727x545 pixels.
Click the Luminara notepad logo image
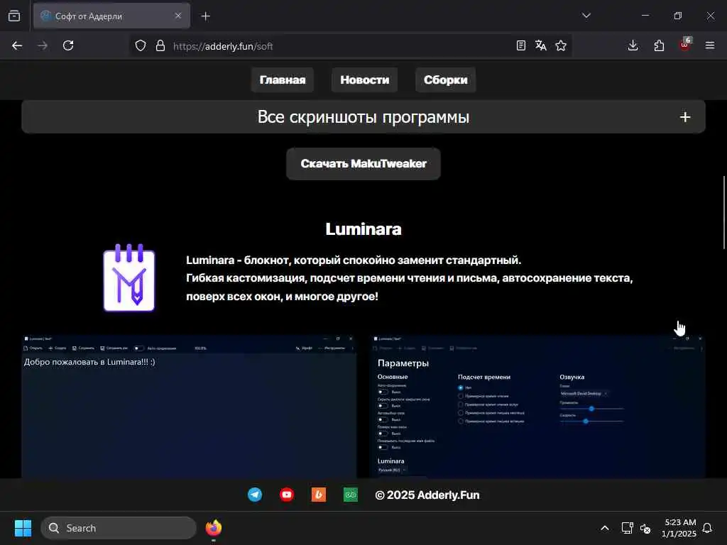pyautogui.click(x=129, y=277)
